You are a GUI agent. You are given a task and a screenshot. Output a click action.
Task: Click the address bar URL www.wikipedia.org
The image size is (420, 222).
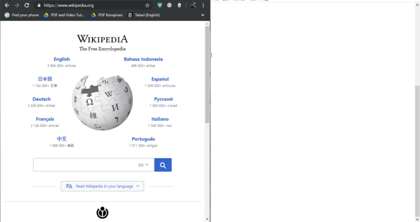click(69, 6)
